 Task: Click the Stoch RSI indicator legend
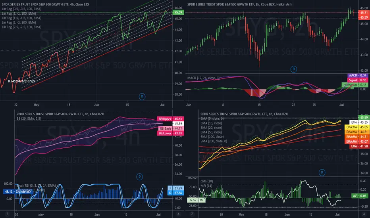coord(37,185)
